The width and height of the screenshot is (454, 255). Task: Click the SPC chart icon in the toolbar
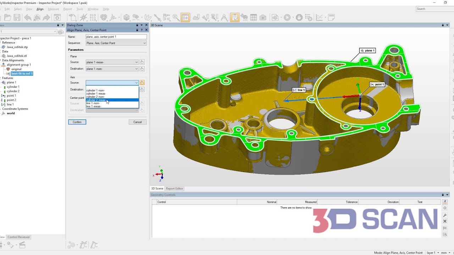[x=319, y=17]
